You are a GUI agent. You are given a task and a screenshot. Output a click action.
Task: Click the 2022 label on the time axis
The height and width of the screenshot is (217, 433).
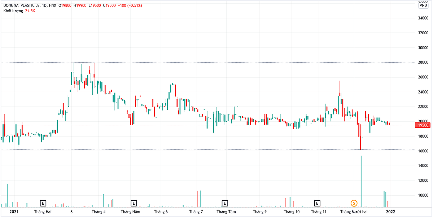390,212
